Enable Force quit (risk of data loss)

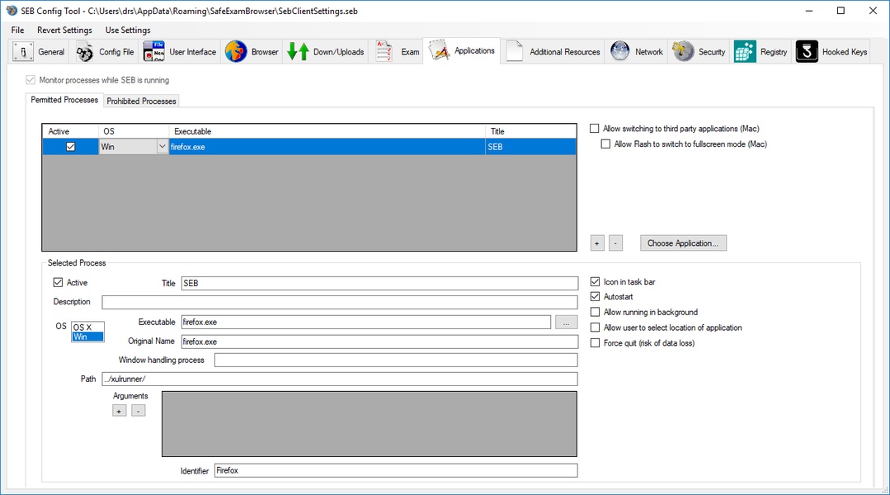click(x=596, y=343)
